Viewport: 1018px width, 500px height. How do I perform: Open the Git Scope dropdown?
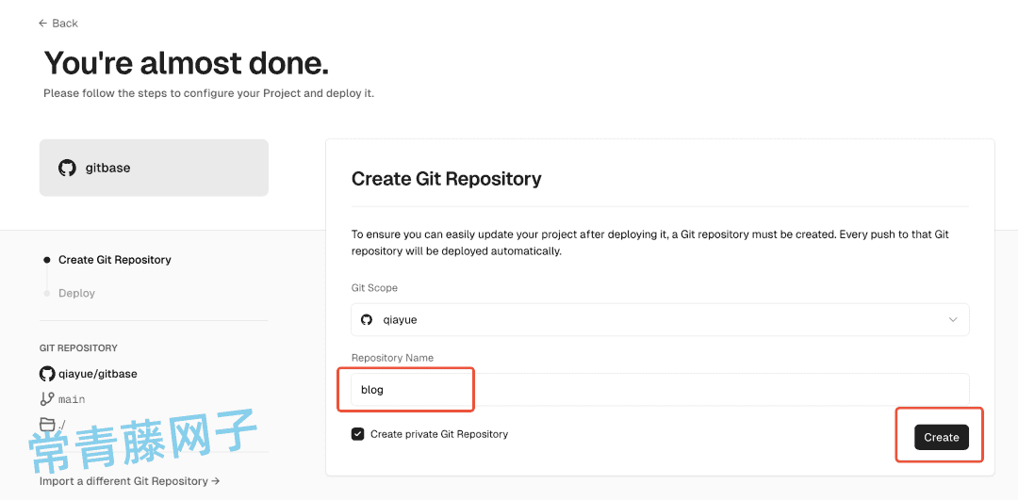(660, 320)
